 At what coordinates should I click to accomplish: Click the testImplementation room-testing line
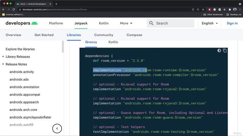coord(154,132)
